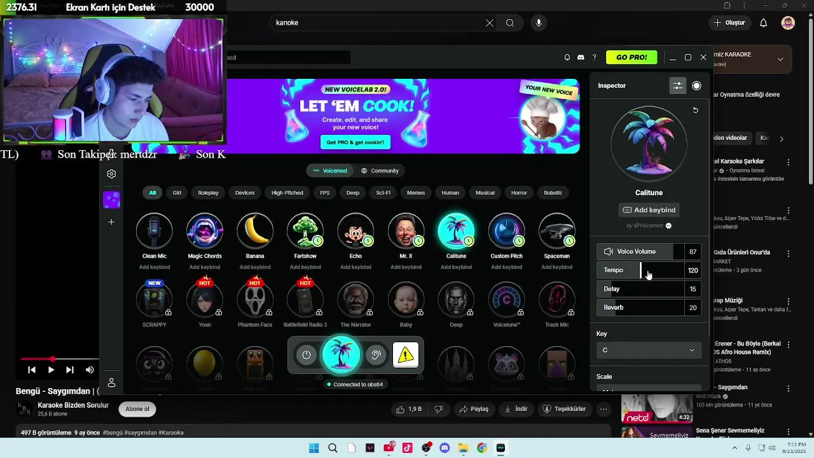This screenshot has width=814, height=458.
Task: Choose the Custom Pitch voice
Action: click(x=506, y=231)
